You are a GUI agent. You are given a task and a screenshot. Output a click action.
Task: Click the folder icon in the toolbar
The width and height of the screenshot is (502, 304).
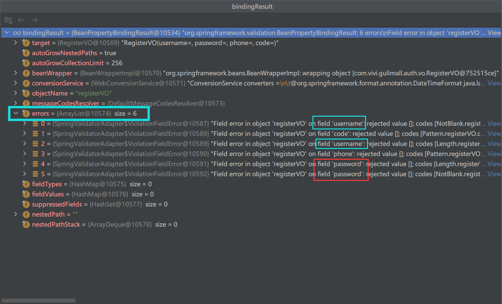(x=8, y=20)
